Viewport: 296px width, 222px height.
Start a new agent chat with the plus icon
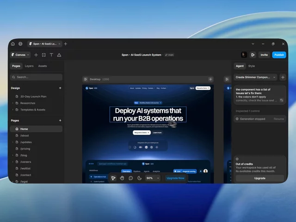coord(283,77)
